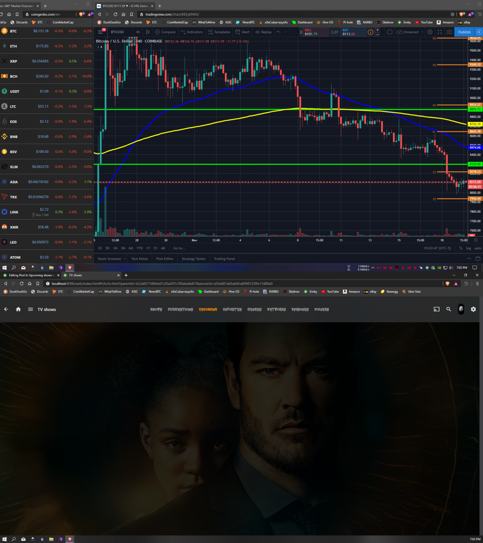Viewport: 483px width, 543px height.
Task: Open the Episodes tab in Emby
Action: [300, 309]
